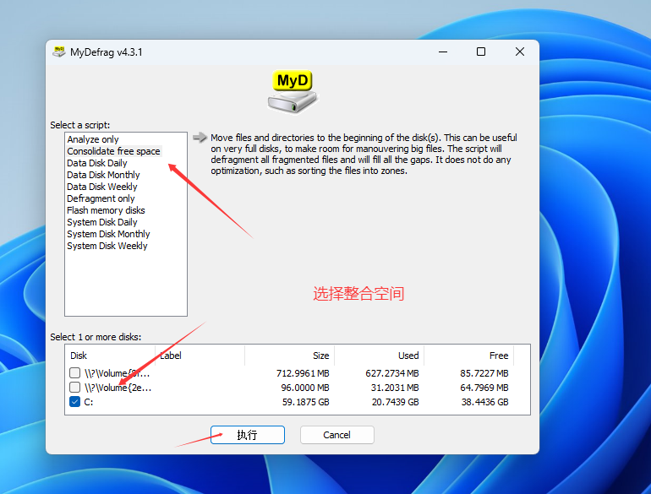Viewport: 651px width, 494px height.
Task: Click the 执行 run button
Action: coord(248,435)
